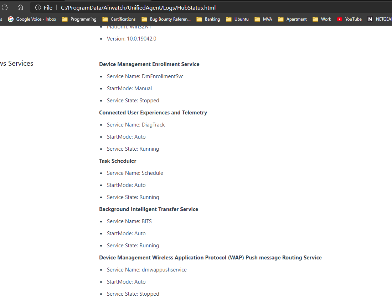Open the YouTube bookmark
Screen dimensions: 392x301
(349, 19)
